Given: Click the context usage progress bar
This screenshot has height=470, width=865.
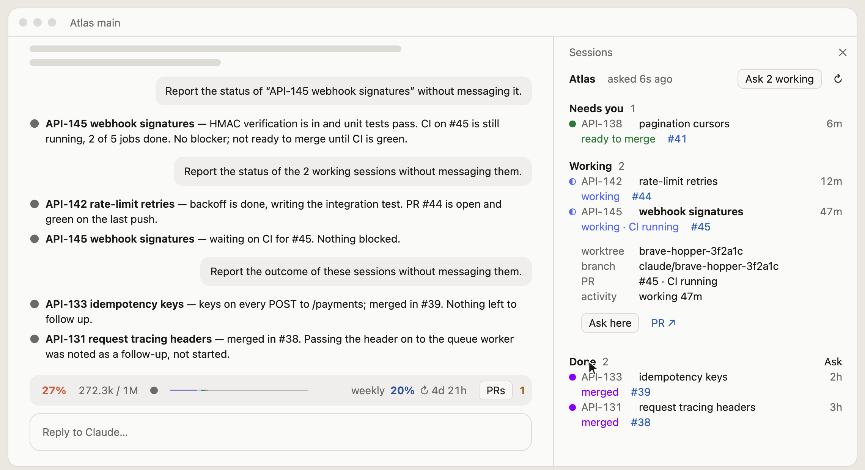Looking at the screenshot, I should (x=239, y=390).
